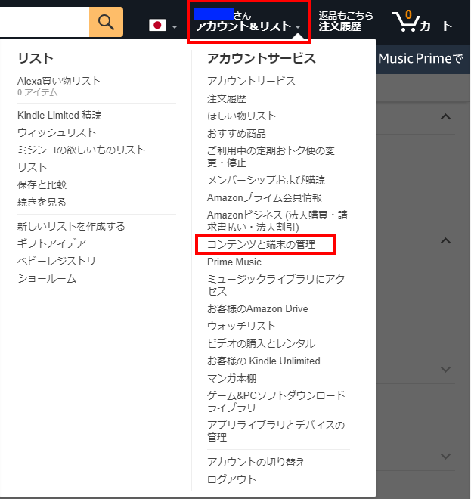
Task: Open メンバーシップおよび購読
Action: pos(266,181)
